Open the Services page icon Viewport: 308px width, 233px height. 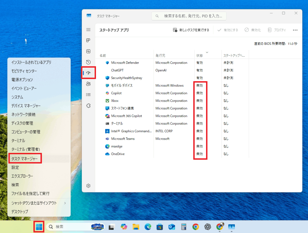pyautogui.click(x=88, y=106)
